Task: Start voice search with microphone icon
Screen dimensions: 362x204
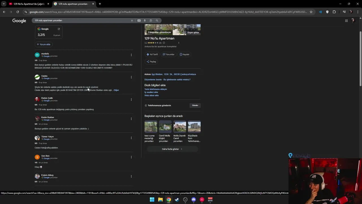Action: [x=145, y=20]
